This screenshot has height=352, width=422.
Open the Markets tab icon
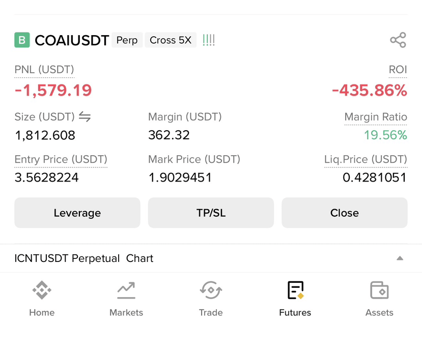126,290
